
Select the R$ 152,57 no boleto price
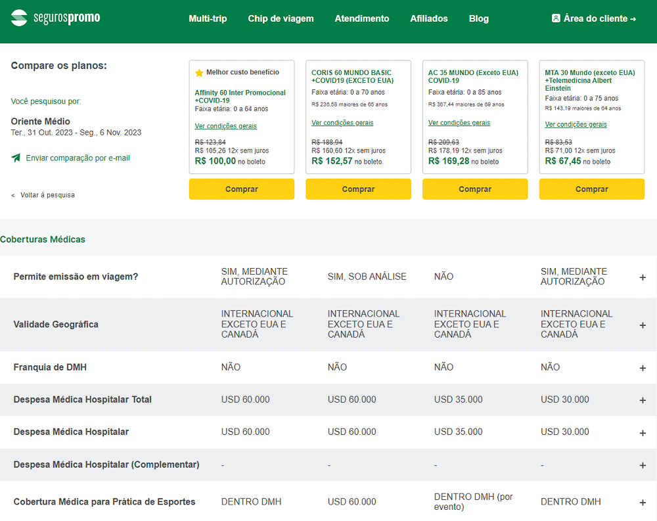click(x=346, y=161)
